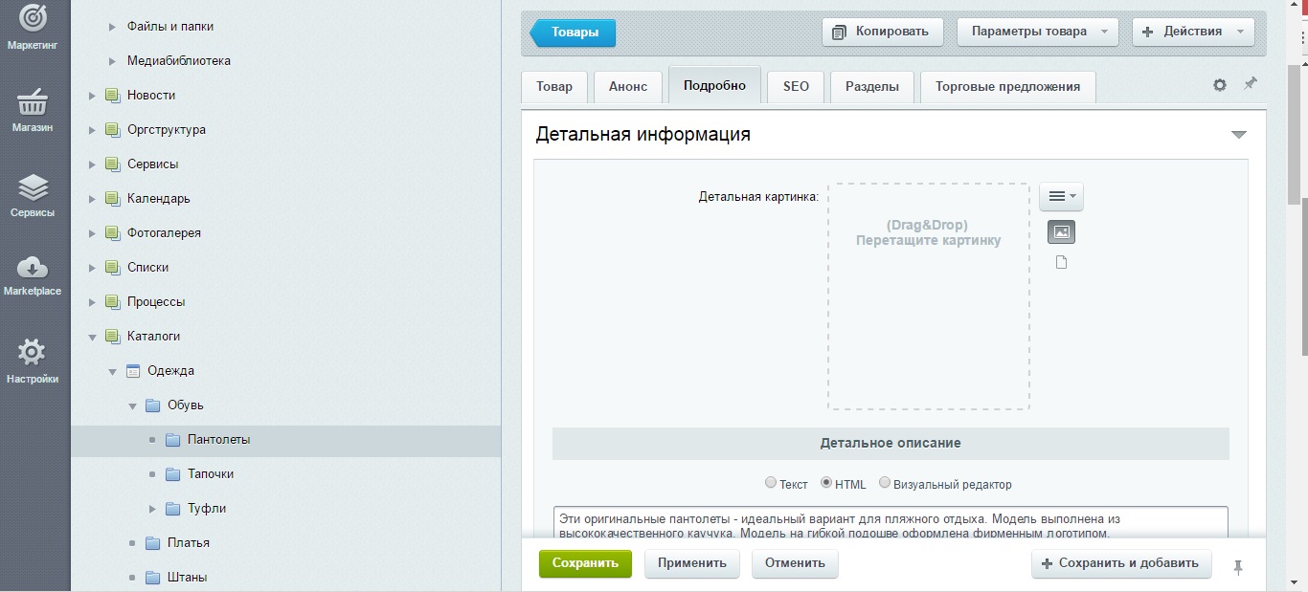The height and width of the screenshot is (592, 1308).
Task: Select the HTML radio button
Action: click(826, 483)
